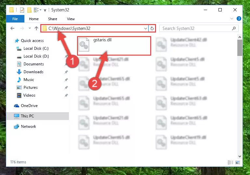Open the Customize Quick Access Toolbar dropdown arrow

point(45,10)
